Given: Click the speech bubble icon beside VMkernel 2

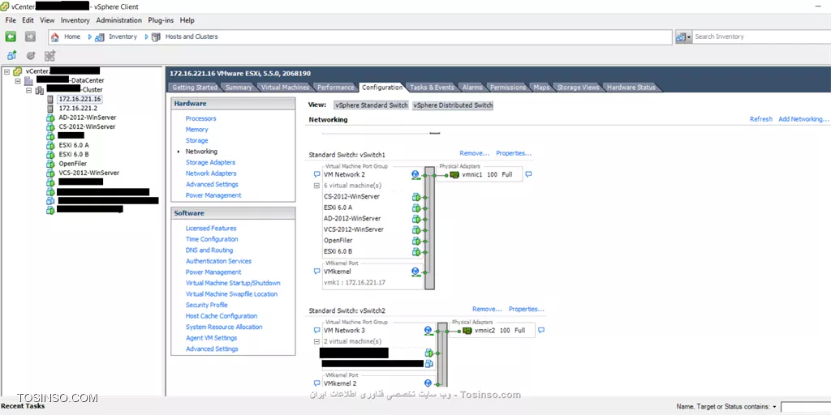Looking at the screenshot, I should click(317, 383).
